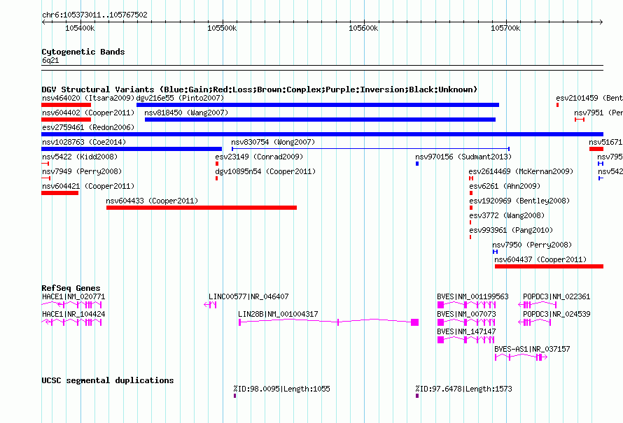
Task: Select the LIN28B|NM_001004317 gene model
Action: point(328,322)
